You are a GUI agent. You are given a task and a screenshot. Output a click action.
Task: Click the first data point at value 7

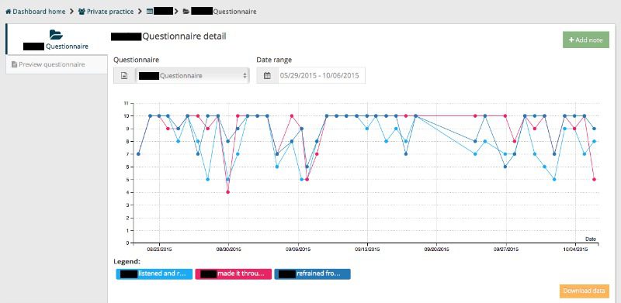[138, 154]
